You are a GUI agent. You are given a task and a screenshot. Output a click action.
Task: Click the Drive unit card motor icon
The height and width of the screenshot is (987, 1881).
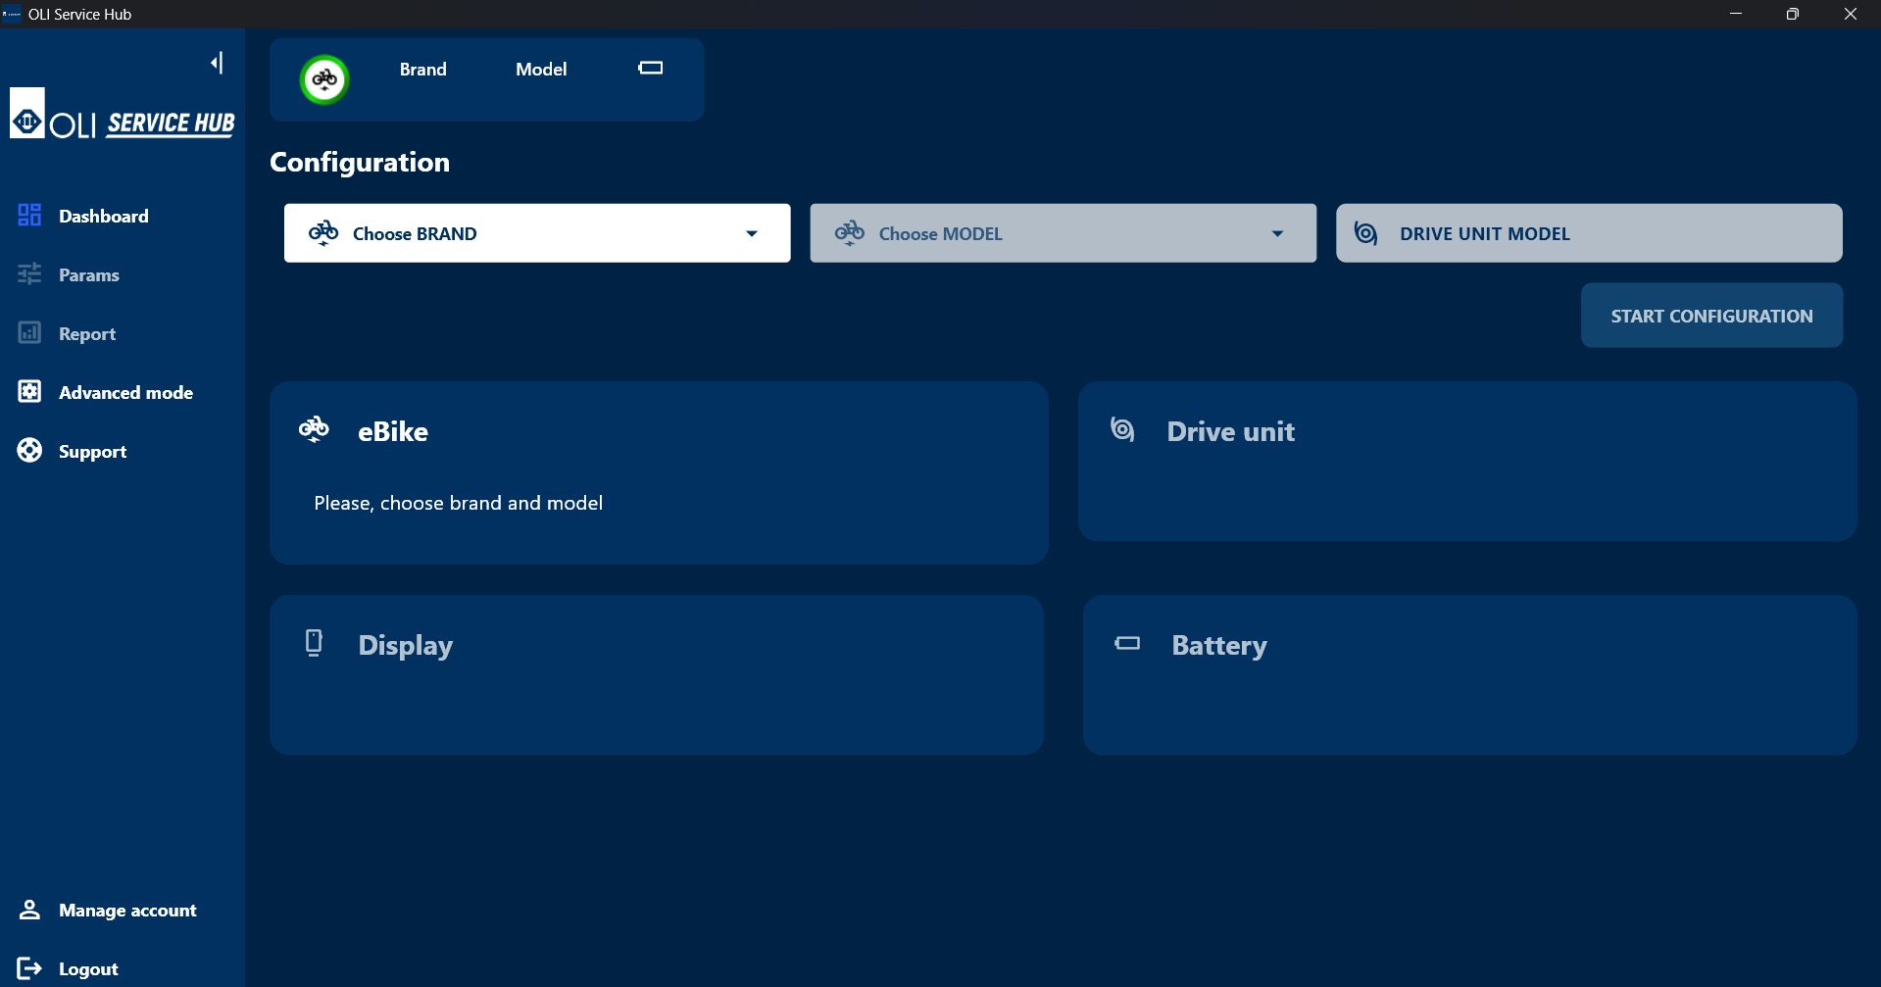click(x=1122, y=429)
